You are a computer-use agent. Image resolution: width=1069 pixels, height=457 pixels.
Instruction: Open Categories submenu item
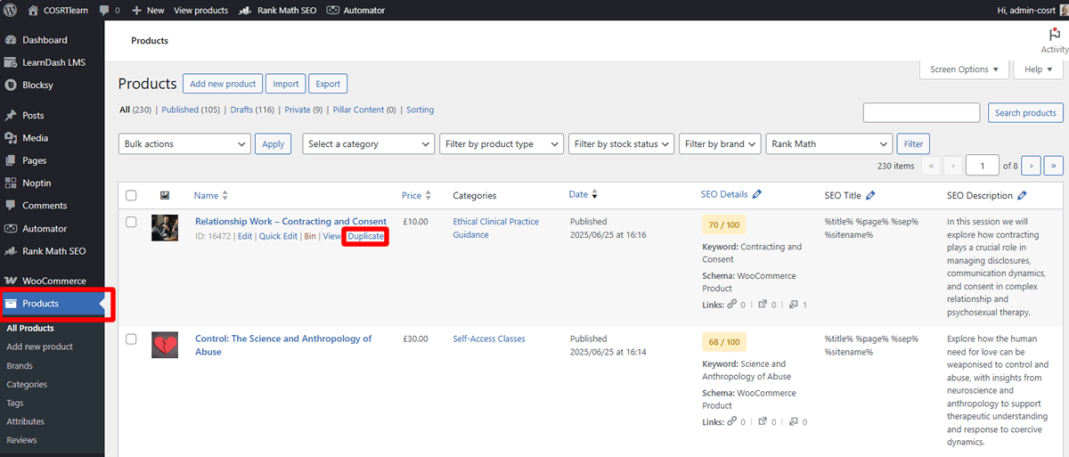click(x=27, y=385)
